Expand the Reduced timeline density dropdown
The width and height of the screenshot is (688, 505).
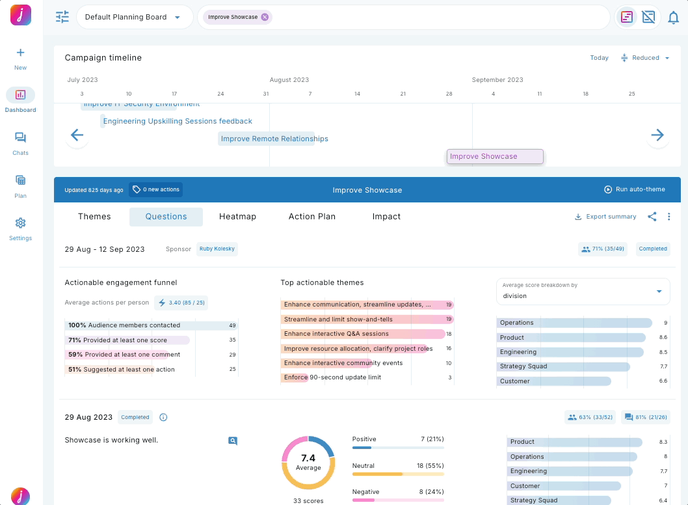tap(645, 58)
